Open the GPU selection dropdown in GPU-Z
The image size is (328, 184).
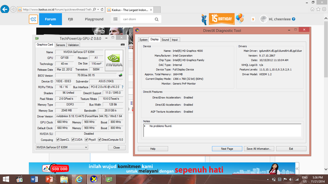[62, 147]
